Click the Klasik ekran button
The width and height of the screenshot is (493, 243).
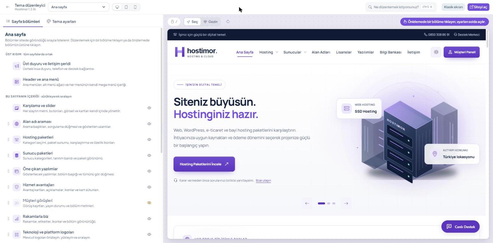click(453, 7)
